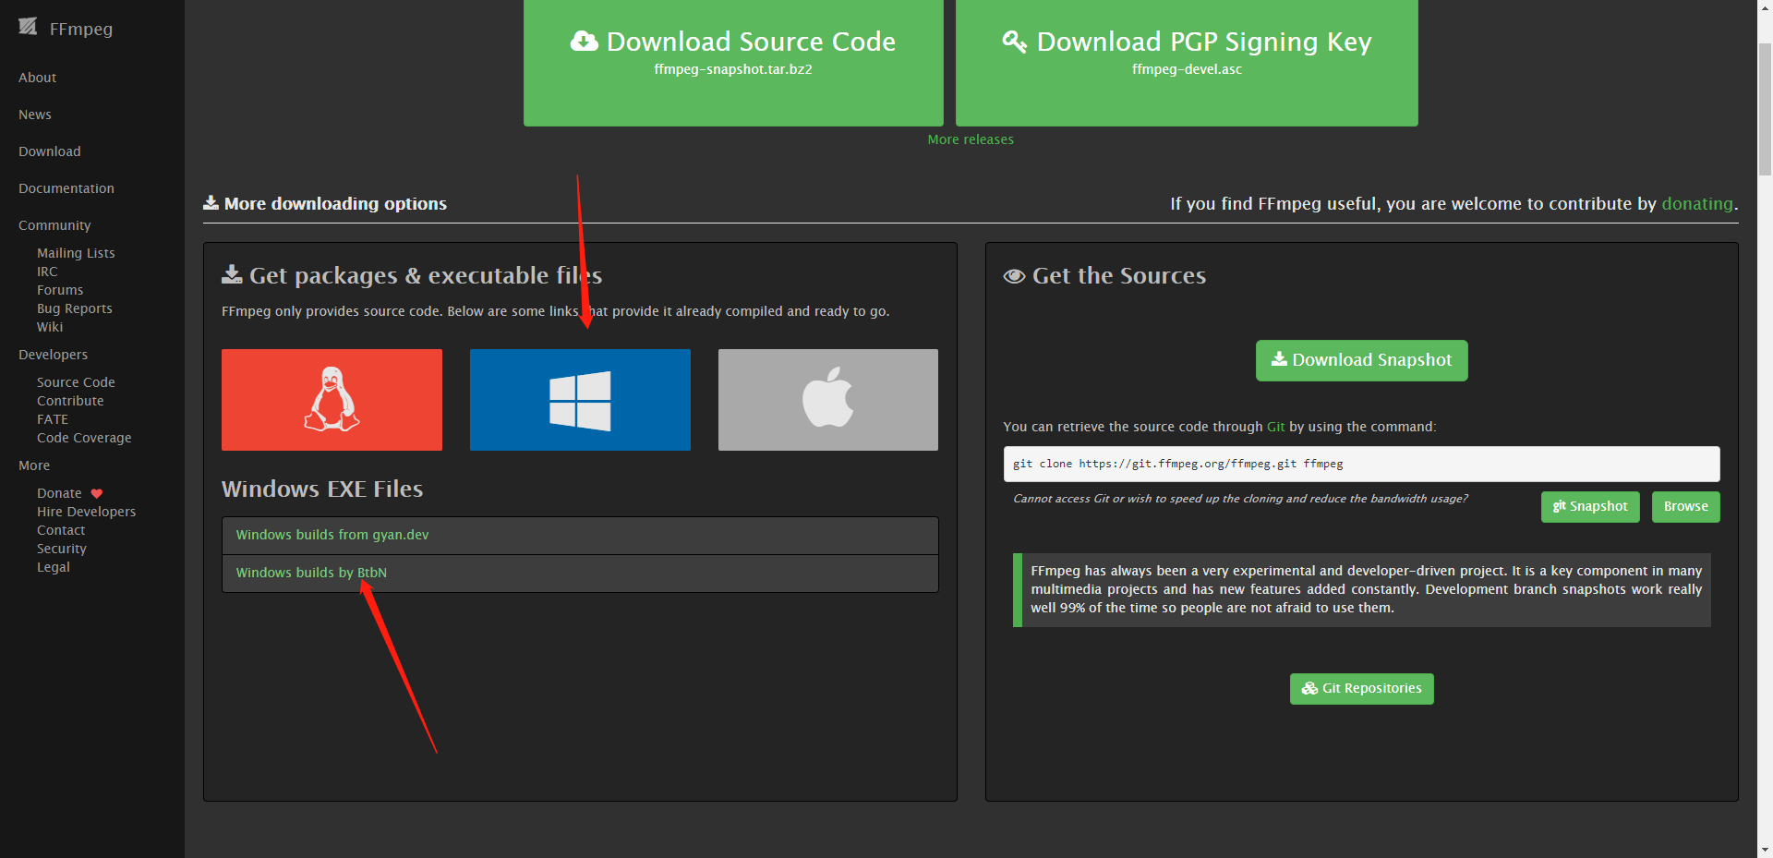This screenshot has width=1773, height=858.
Task: Open Hire Developers link
Action: 86,512
